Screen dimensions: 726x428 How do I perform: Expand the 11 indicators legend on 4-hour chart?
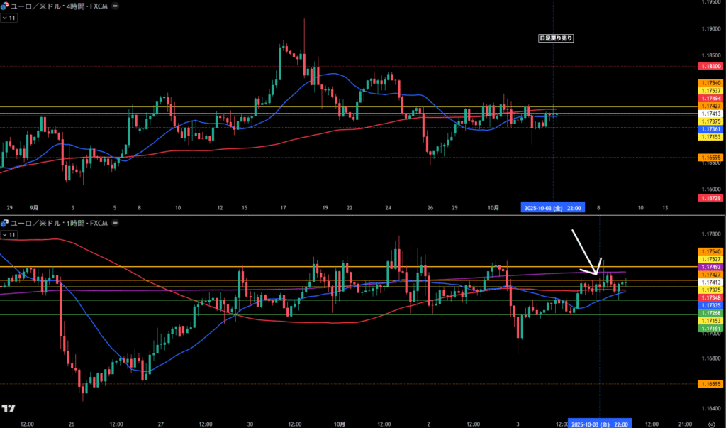click(9, 17)
